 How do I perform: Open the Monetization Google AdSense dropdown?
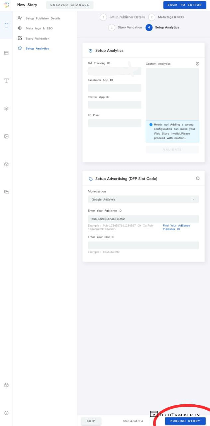[x=143, y=199]
